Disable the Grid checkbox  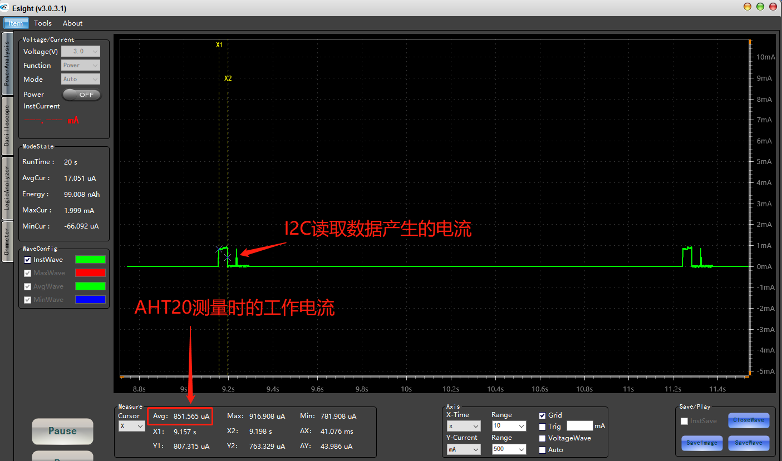click(543, 415)
